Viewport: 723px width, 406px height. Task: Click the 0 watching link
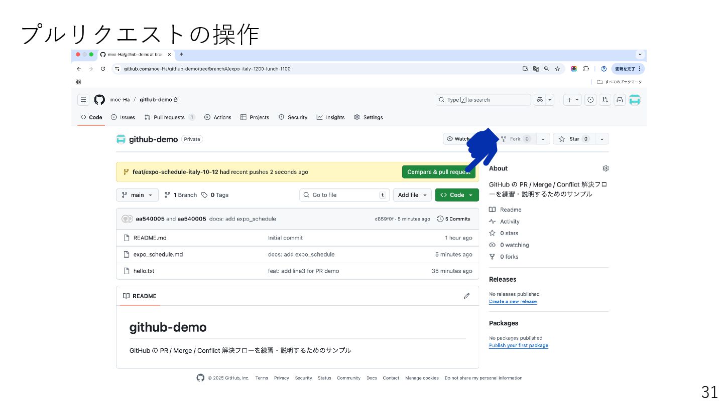(x=509, y=245)
